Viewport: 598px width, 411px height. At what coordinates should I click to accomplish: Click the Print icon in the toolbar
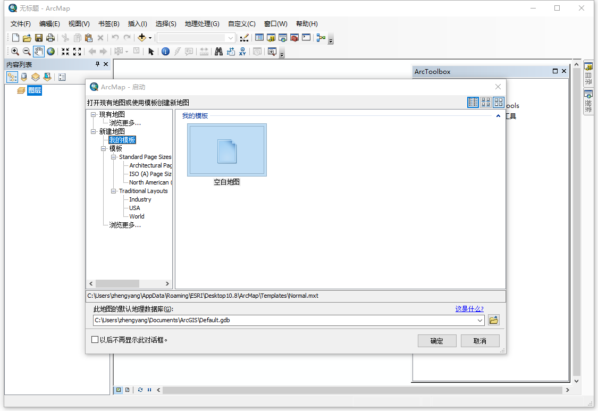(50, 38)
